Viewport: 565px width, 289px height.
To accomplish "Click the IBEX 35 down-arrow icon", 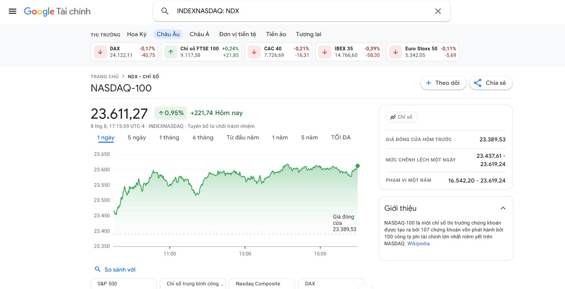I will [x=325, y=52].
